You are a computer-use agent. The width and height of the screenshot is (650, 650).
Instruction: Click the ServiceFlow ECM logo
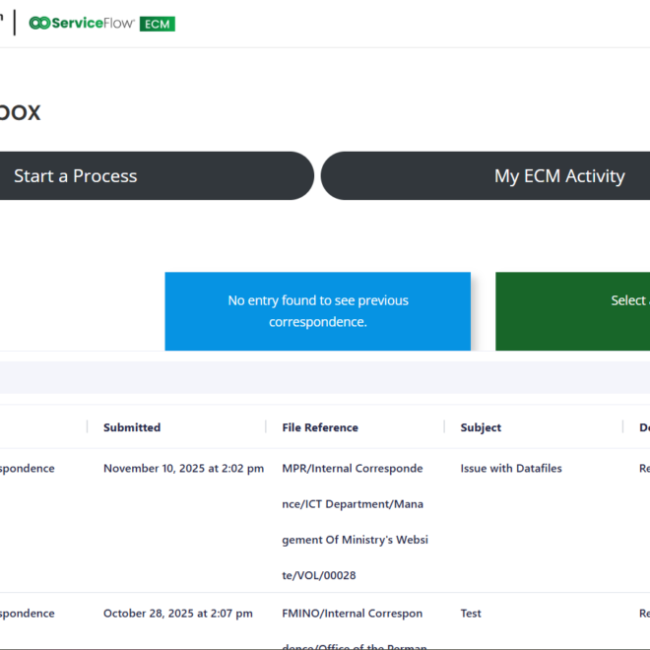[102, 24]
